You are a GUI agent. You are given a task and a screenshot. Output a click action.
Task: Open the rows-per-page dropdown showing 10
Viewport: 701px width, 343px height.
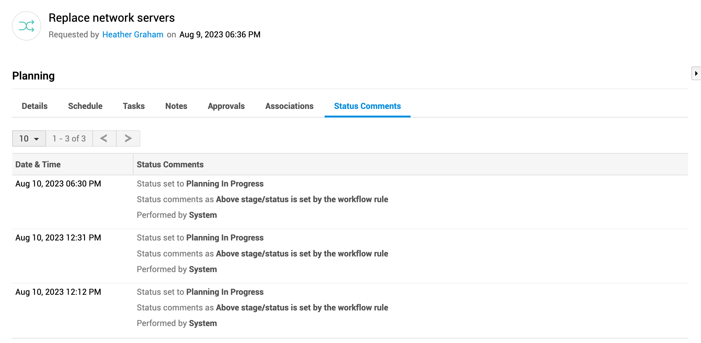29,138
